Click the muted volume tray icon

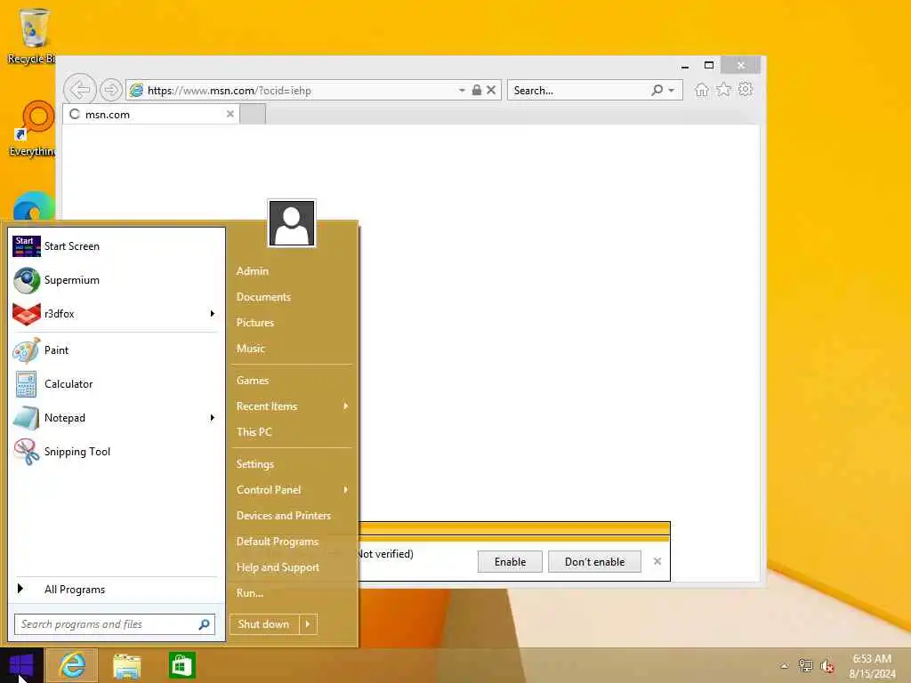pos(827,666)
